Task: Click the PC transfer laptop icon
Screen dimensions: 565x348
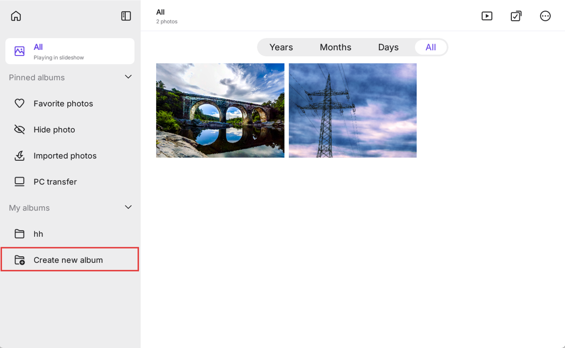Action: tap(19, 182)
